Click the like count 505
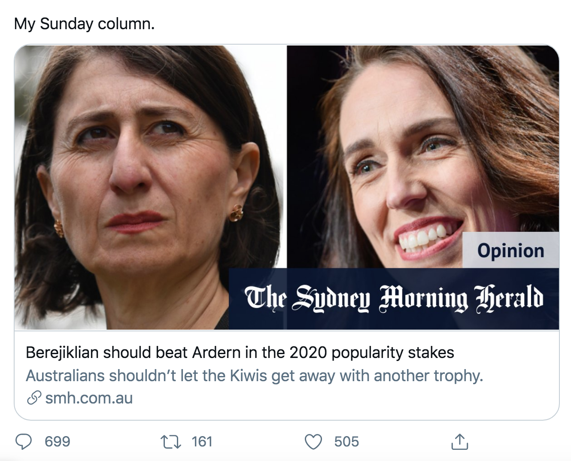The image size is (571, 461). pos(346,441)
